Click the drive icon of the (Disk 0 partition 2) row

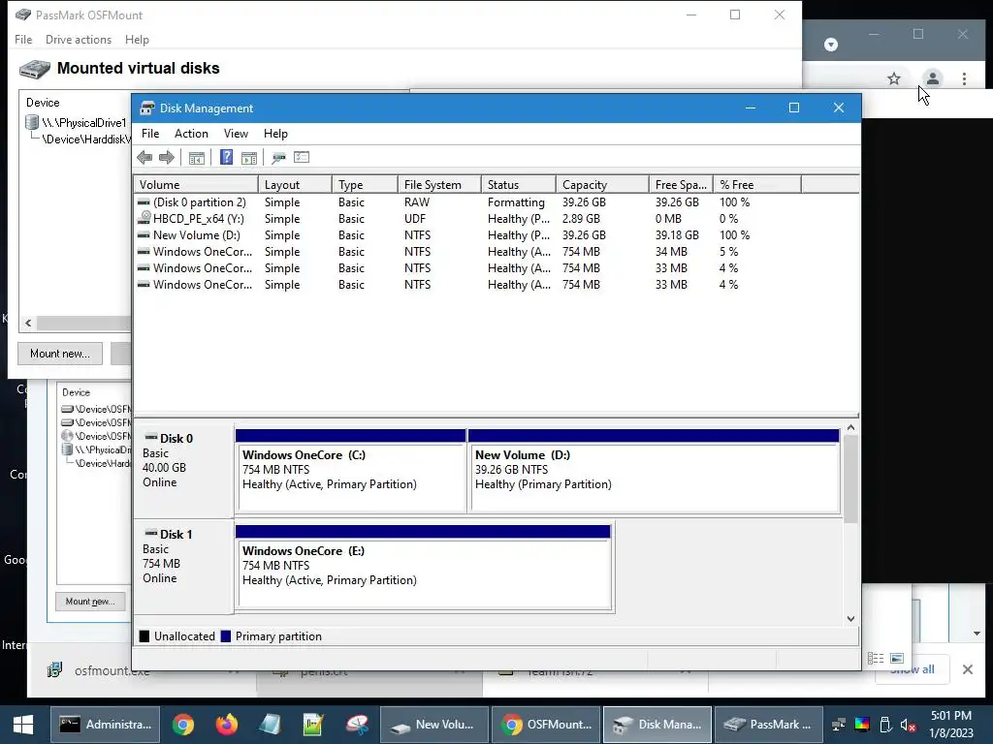point(144,201)
